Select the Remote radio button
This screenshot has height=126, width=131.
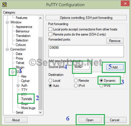click(76, 81)
